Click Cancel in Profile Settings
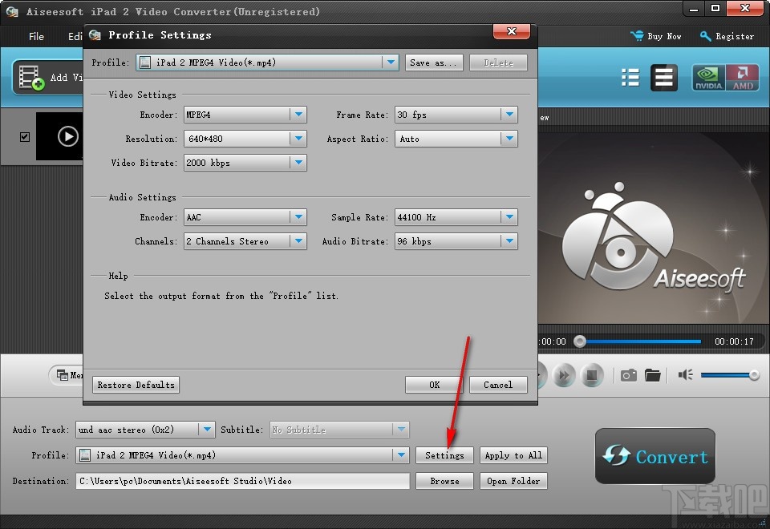The height and width of the screenshot is (529, 770). click(x=498, y=385)
